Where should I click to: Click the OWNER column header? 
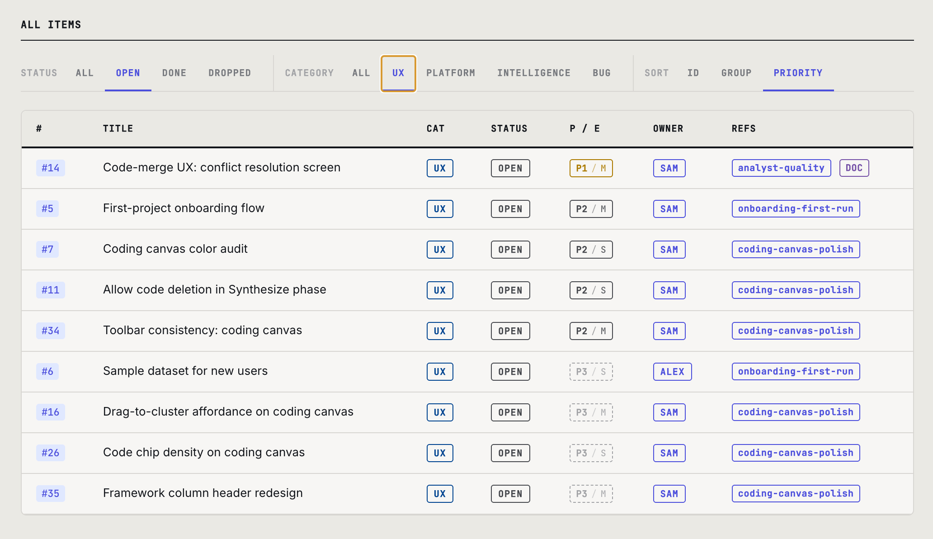[x=668, y=128]
